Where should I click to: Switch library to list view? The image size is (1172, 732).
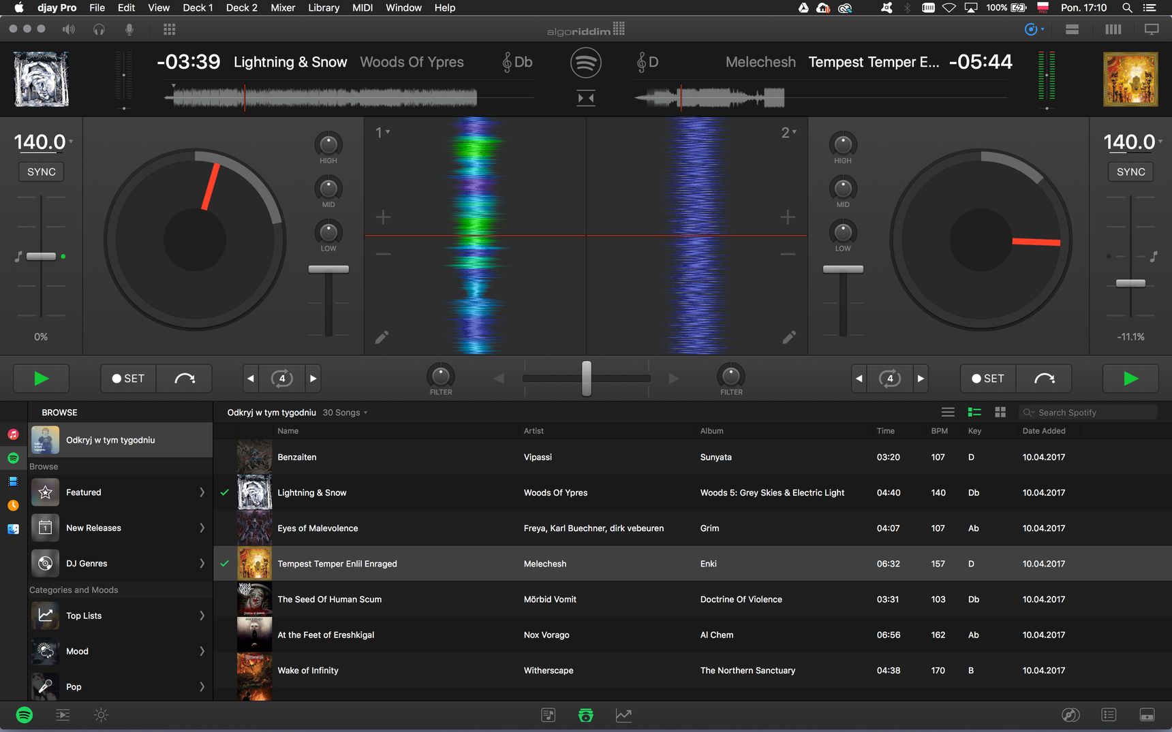(x=948, y=412)
